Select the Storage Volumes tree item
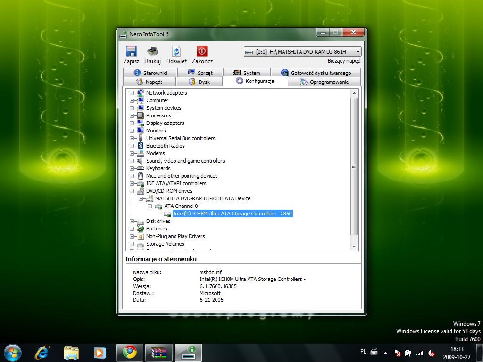483x362 pixels. point(165,244)
